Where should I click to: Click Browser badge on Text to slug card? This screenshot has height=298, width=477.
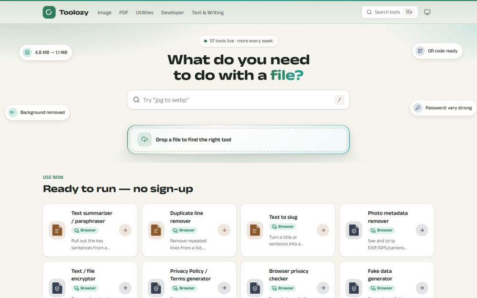coord(282,226)
